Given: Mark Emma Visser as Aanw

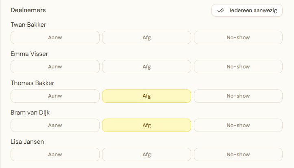Looking at the screenshot, I should point(55,67).
